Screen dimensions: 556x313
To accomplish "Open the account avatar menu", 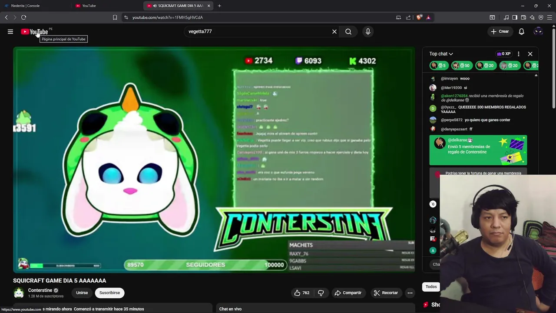I will pyautogui.click(x=538, y=31).
